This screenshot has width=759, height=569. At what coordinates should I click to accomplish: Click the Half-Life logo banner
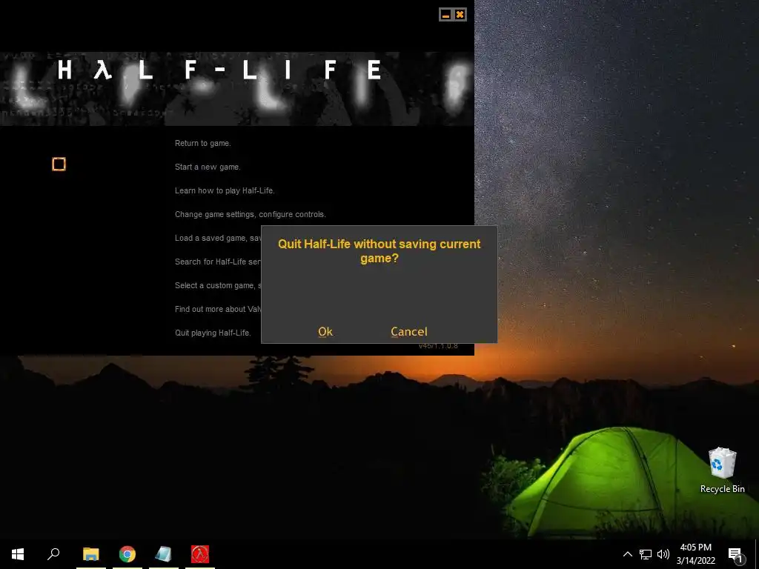tap(236, 89)
